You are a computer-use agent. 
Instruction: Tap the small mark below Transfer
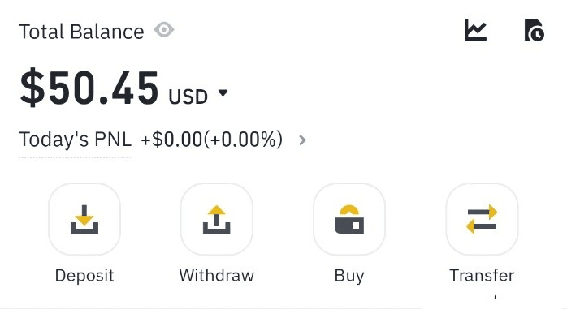(496, 298)
